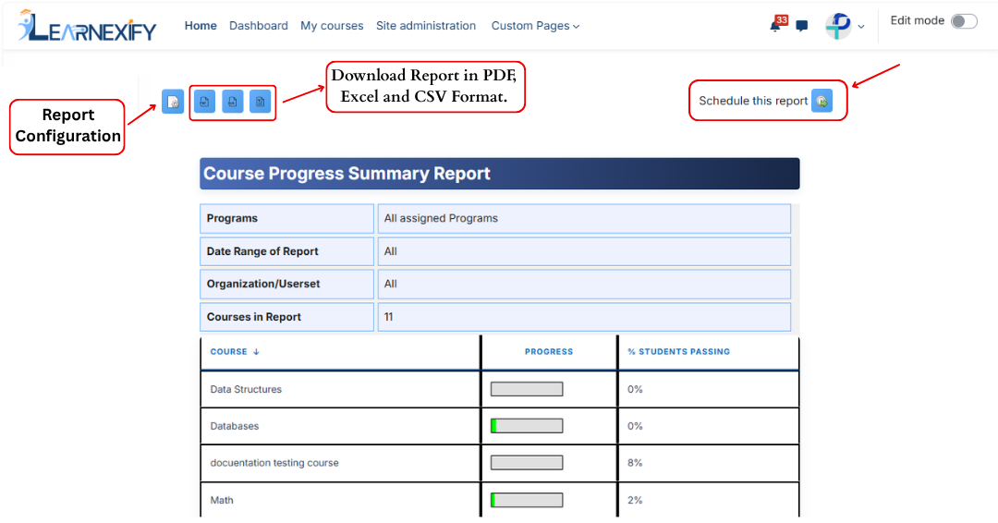Click the 'Programs' label cell
This screenshot has width=998, height=523.
tap(286, 218)
